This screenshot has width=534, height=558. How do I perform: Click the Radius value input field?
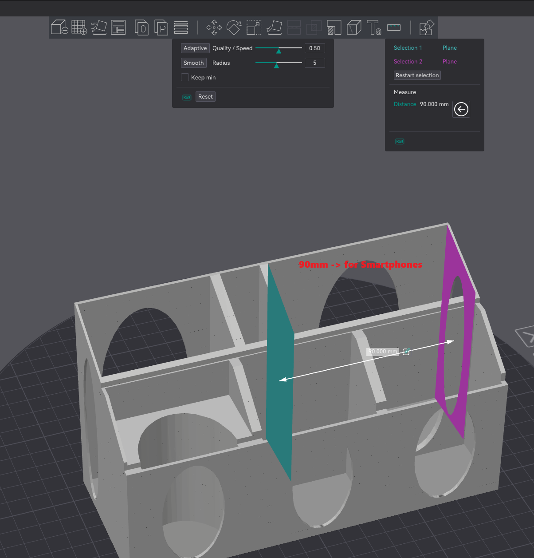coord(314,63)
